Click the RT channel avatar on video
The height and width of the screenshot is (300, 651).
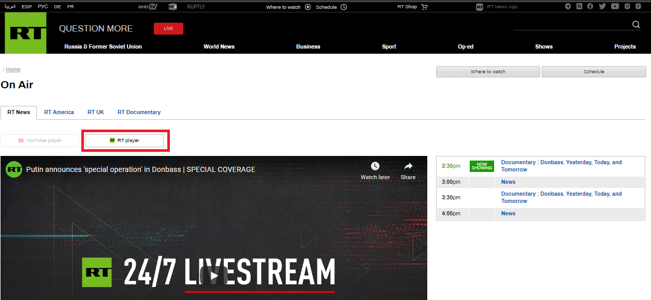[x=14, y=169]
